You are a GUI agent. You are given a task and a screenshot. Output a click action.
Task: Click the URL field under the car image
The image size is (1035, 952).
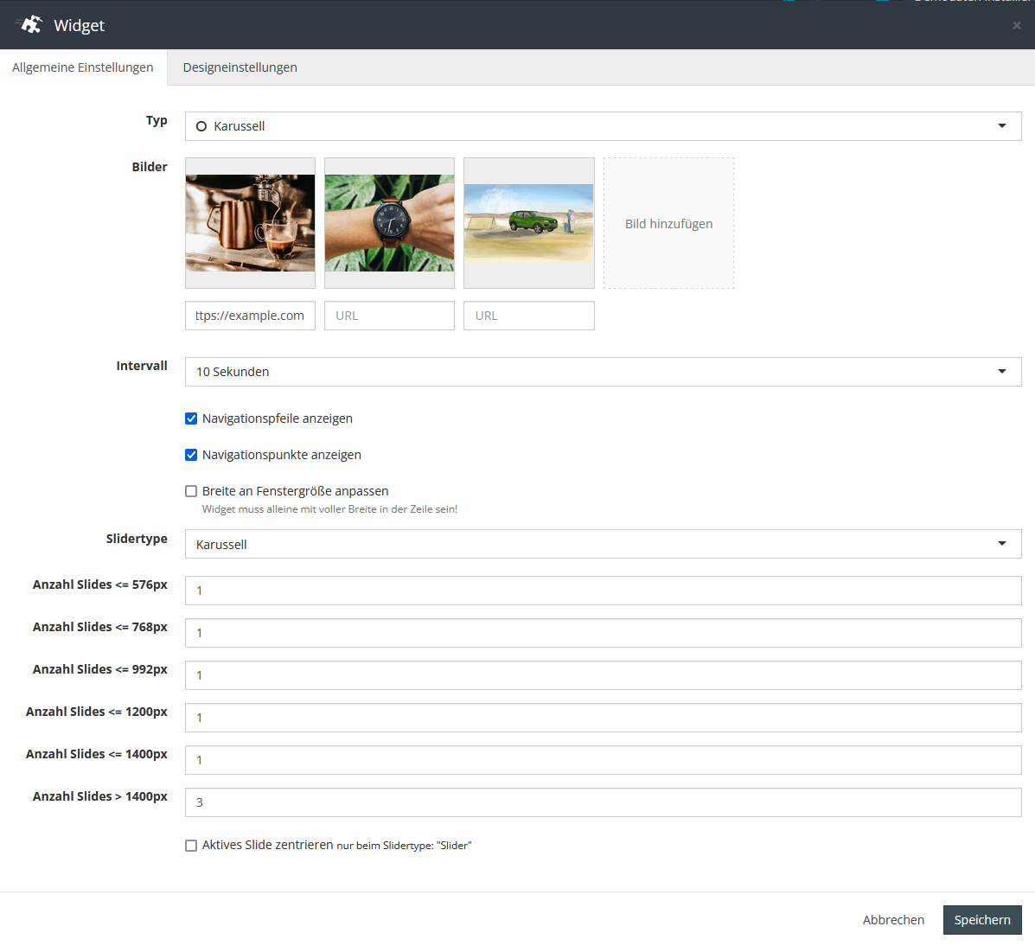click(x=528, y=316)
